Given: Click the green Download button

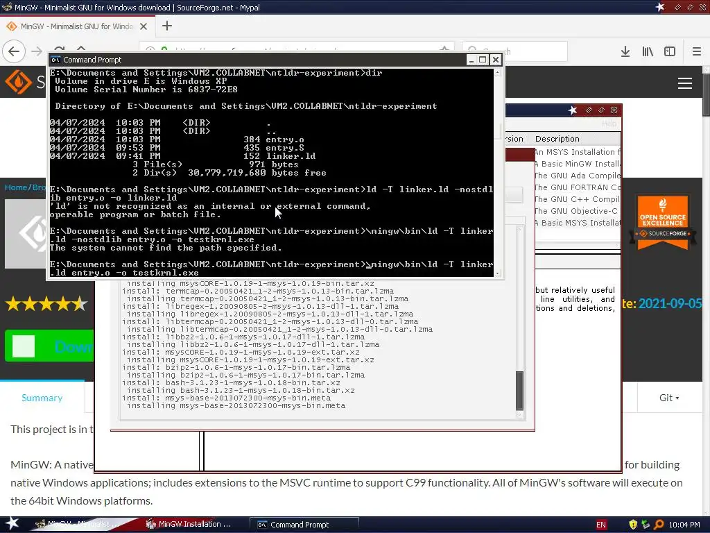Looking at the screenshot, I should point(49,346).
